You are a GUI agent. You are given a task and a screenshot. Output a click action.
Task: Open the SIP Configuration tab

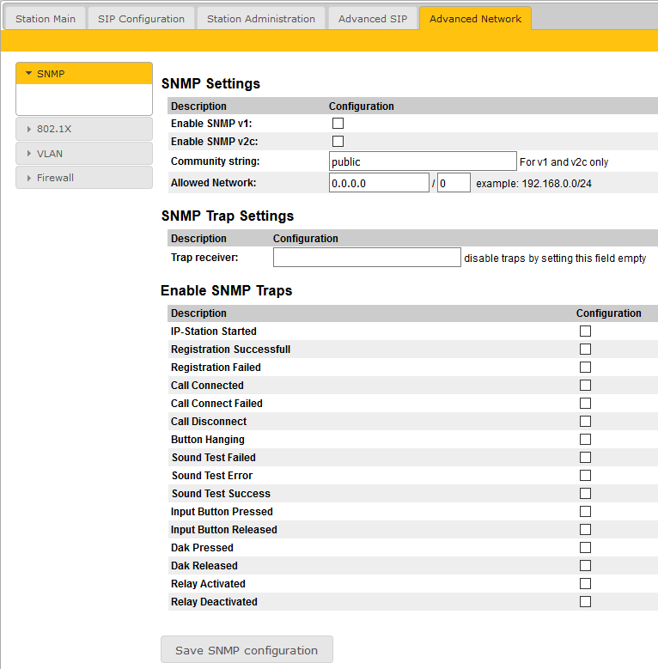click(141, 19)
